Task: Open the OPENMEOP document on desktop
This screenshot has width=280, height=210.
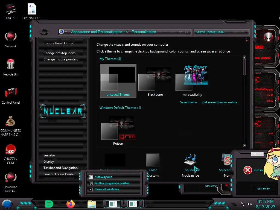Action: pyautogui.click(x=32, y=11)
